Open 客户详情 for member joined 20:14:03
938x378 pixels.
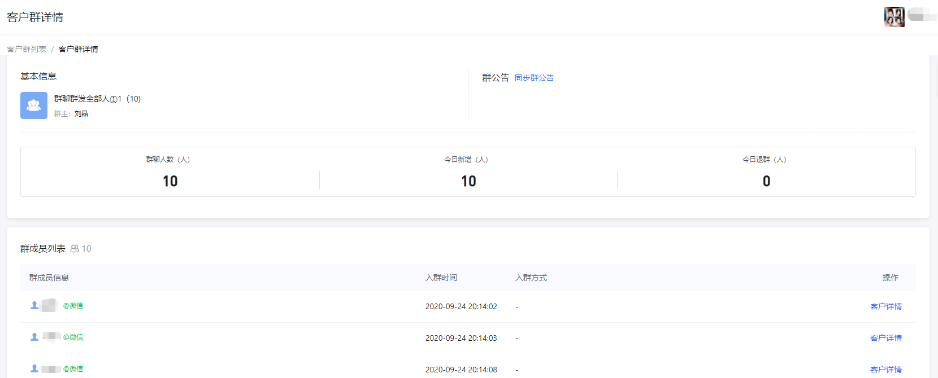tap(885, 338)
